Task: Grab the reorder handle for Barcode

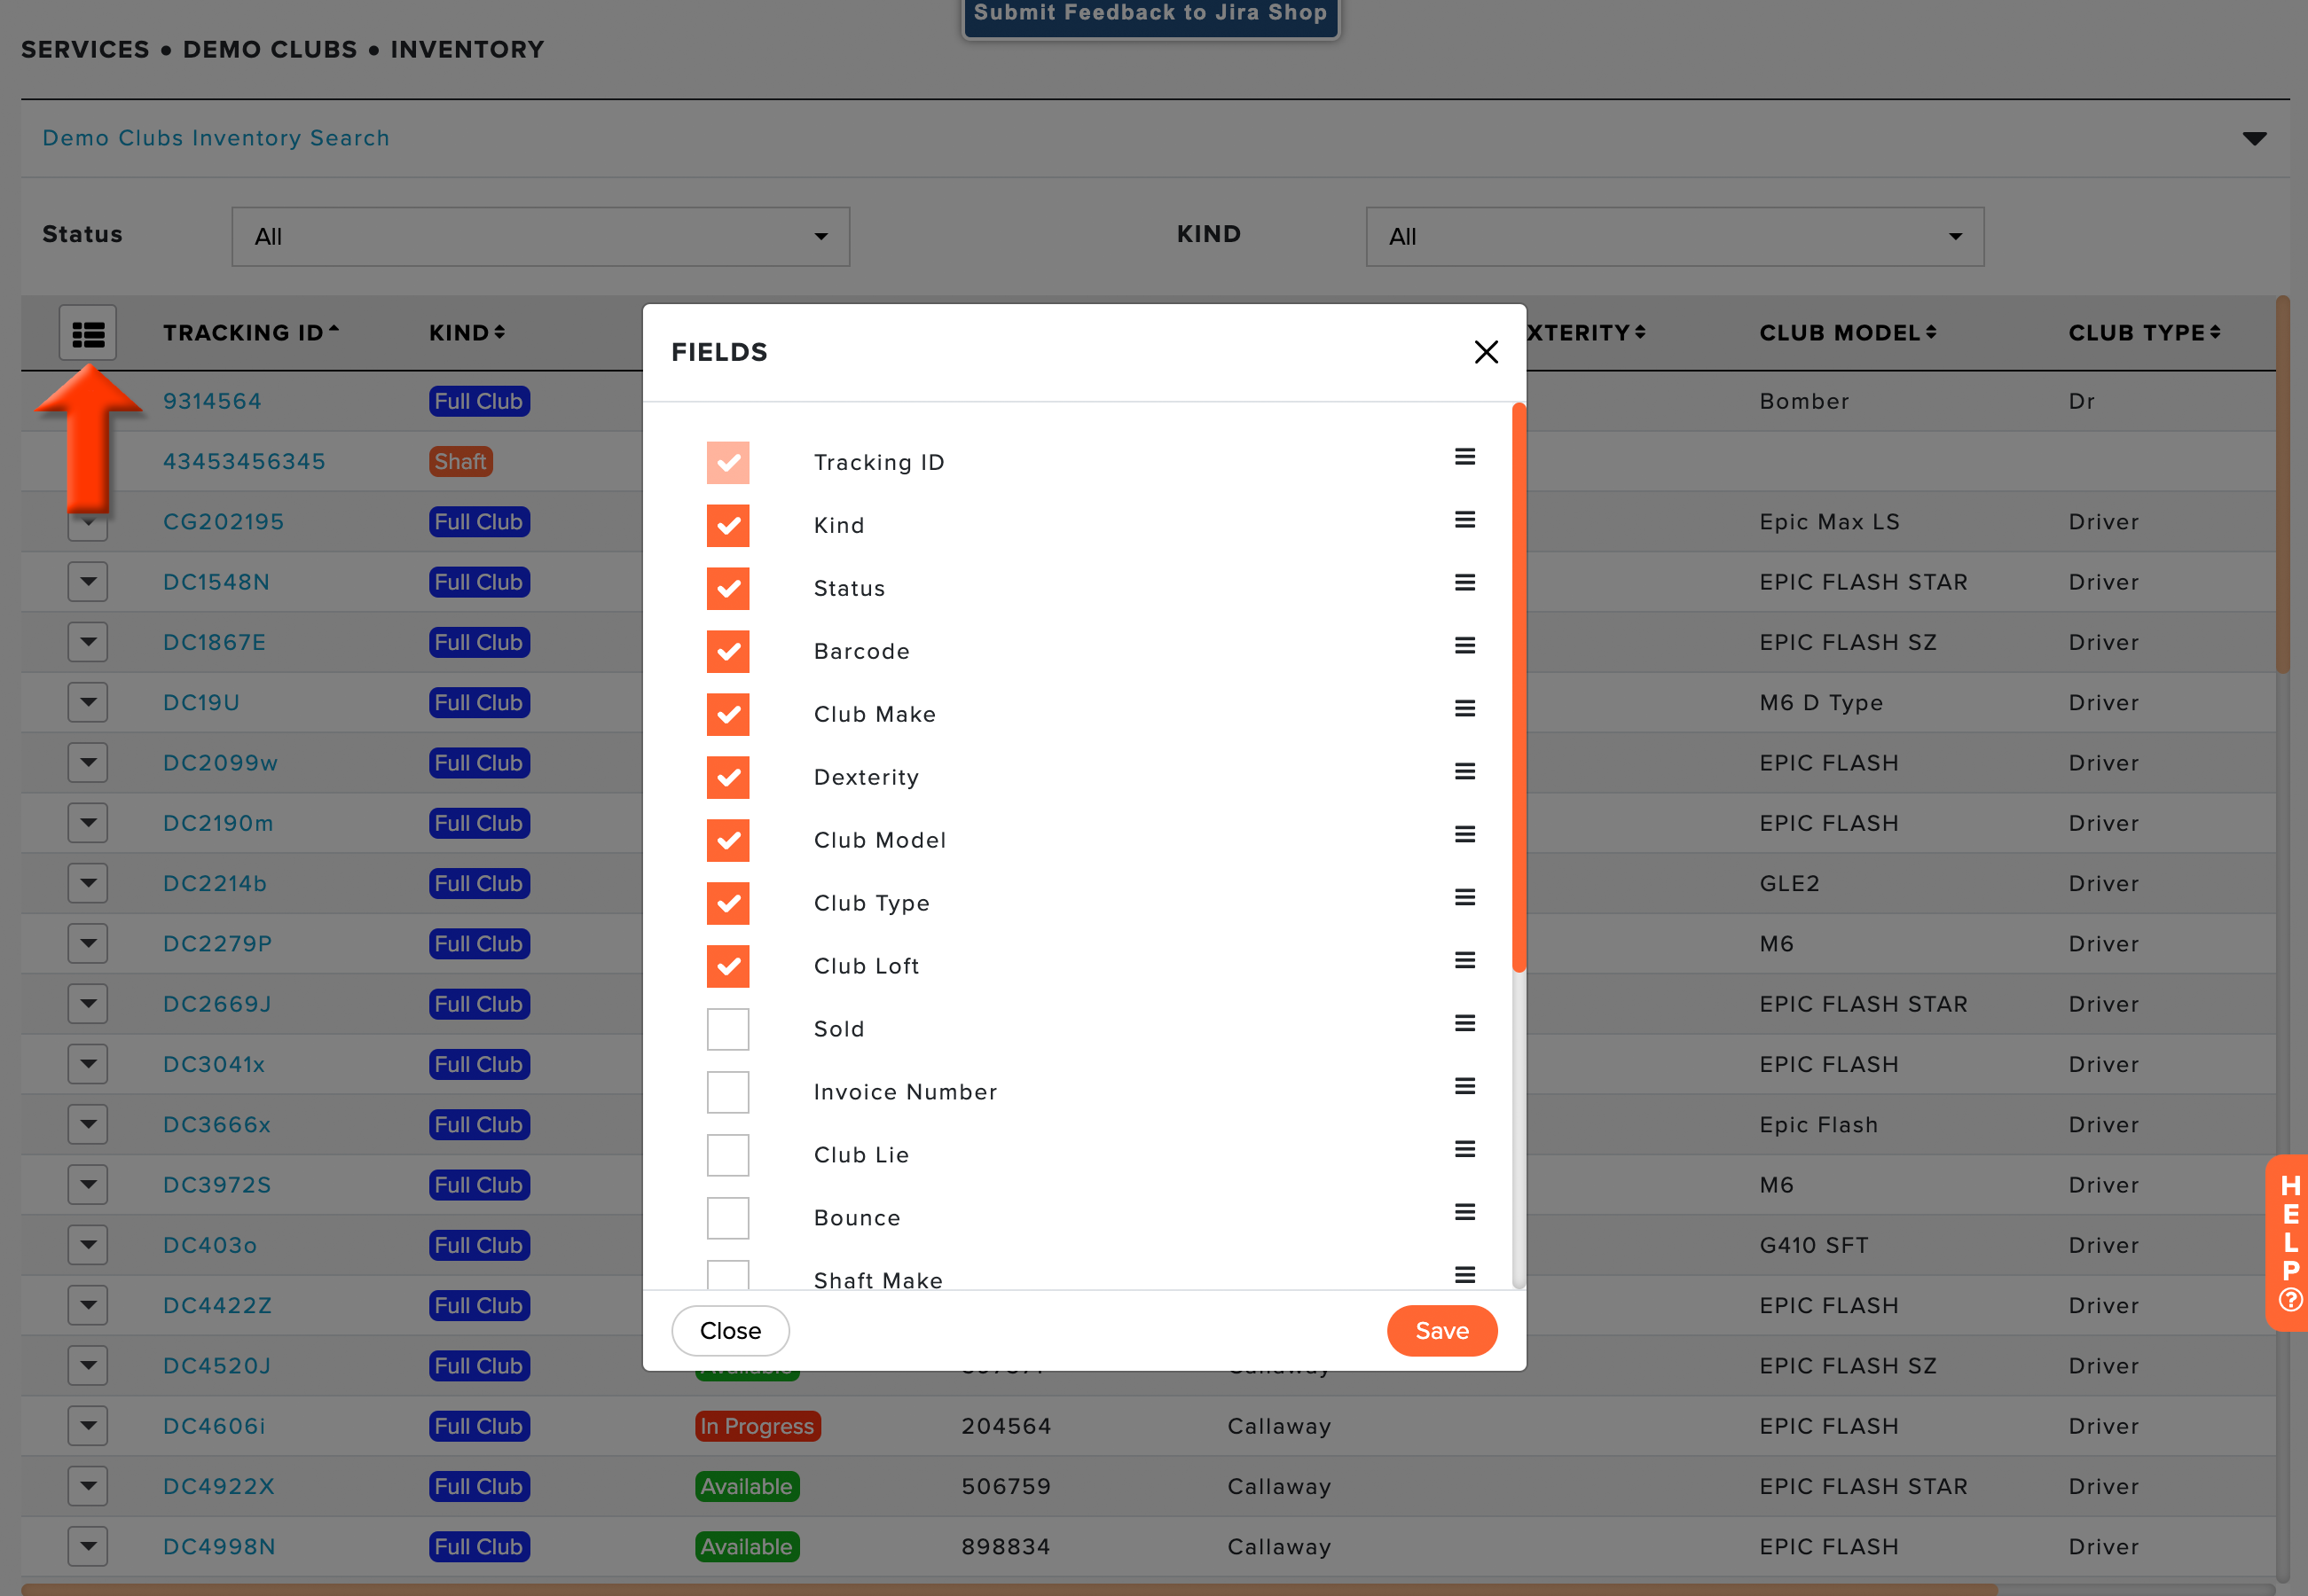Action: coord(1464,646)
